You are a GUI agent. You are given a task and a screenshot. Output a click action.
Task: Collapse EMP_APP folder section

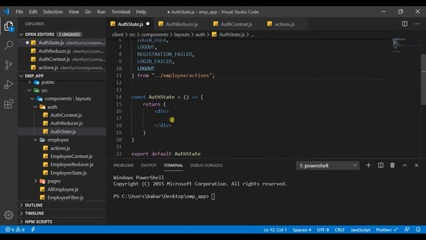(62, 75)
